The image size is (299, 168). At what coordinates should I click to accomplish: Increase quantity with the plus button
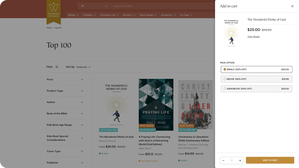coord(240,161)
